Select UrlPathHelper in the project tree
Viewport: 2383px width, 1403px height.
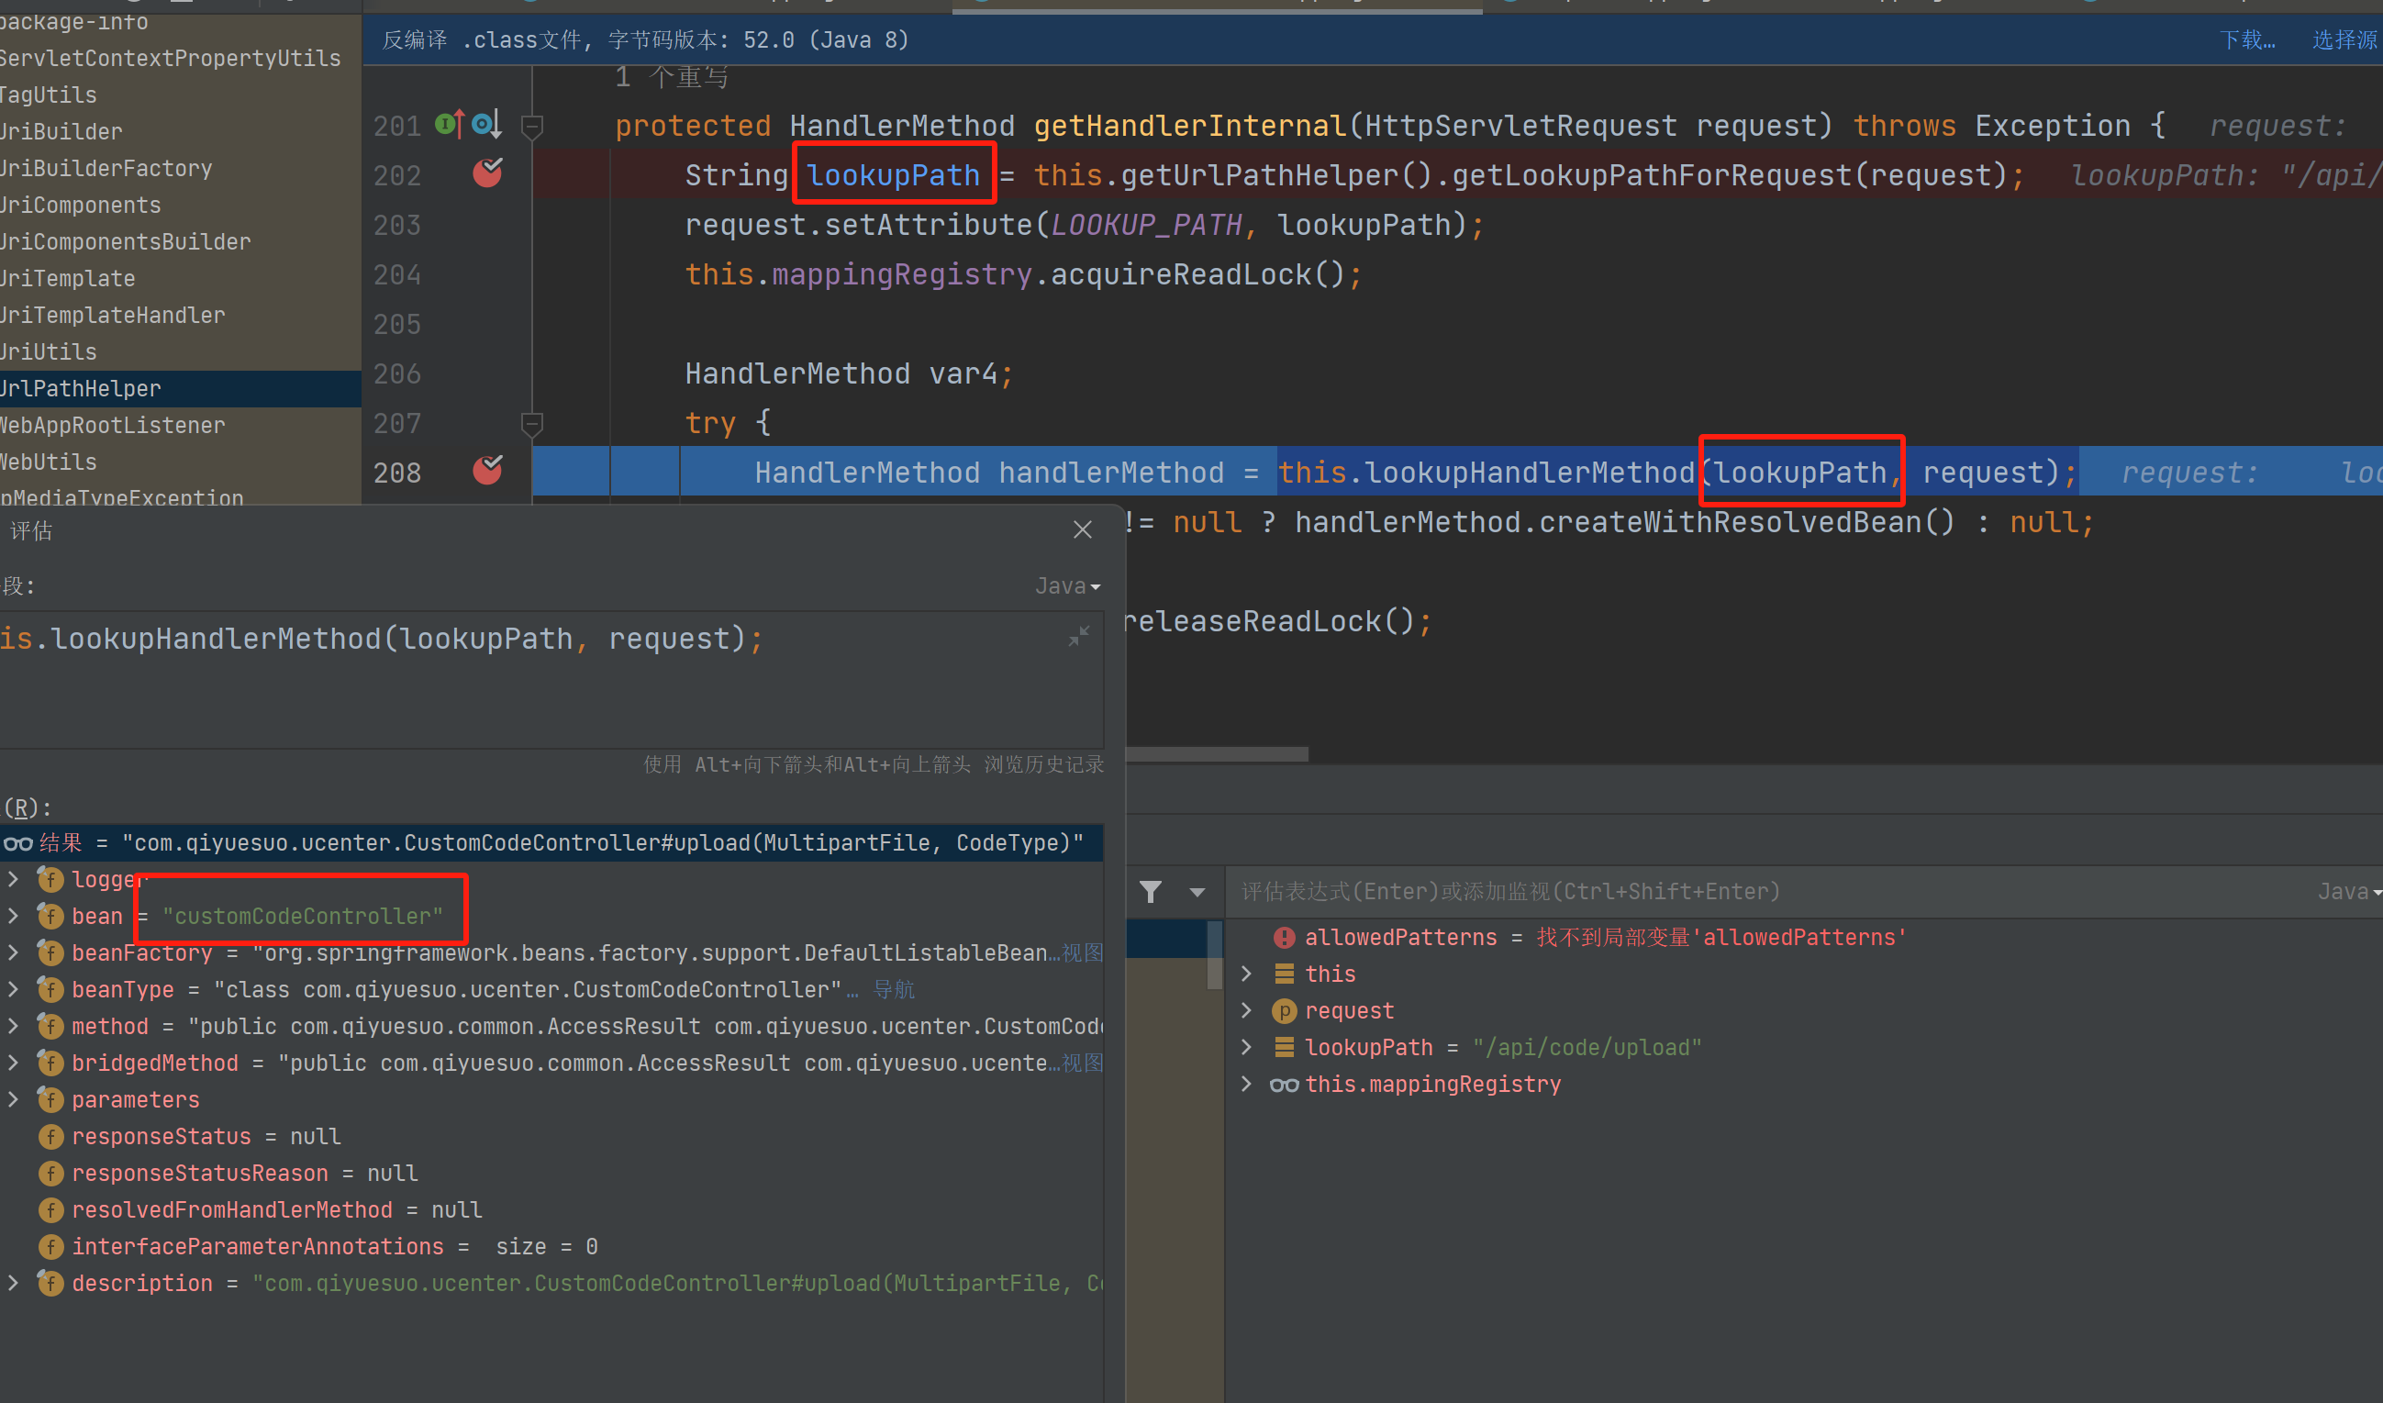click(82, 388)
